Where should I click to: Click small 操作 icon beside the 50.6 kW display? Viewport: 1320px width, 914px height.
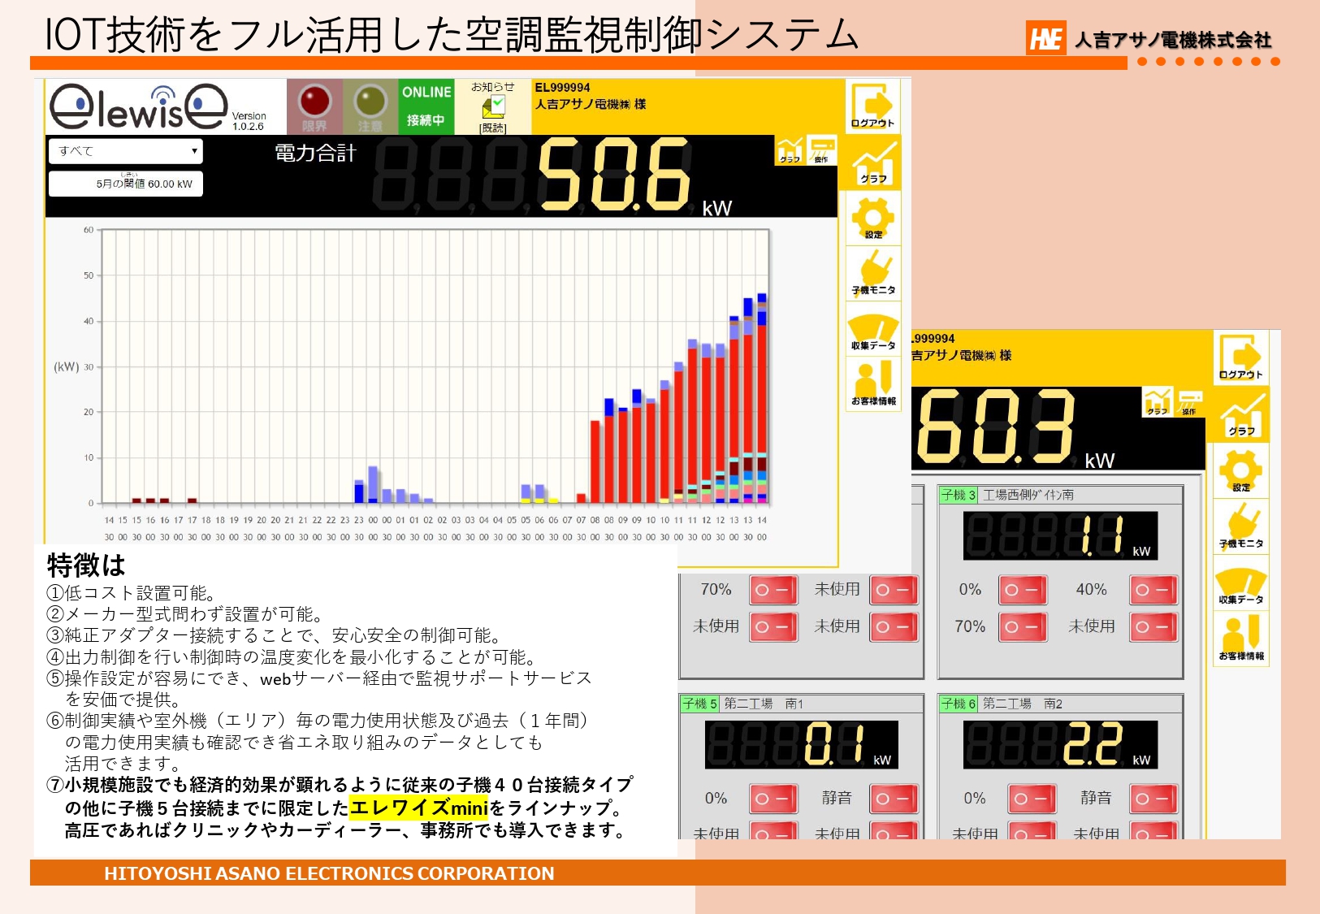click(822, 150)
